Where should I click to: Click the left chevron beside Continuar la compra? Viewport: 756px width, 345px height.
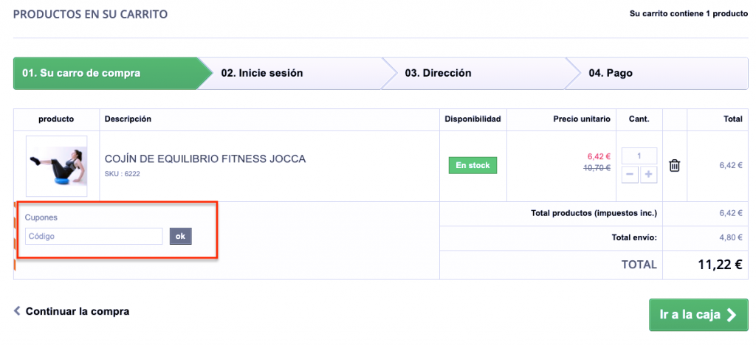(x=17, y=311)
